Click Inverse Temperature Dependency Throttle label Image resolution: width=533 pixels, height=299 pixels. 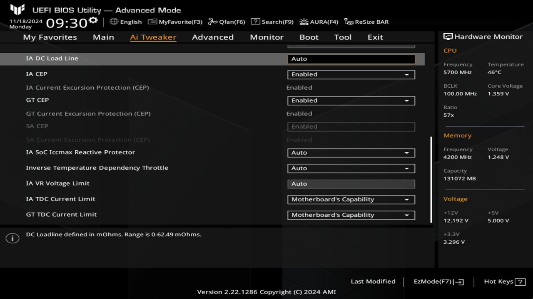(97, 168)
